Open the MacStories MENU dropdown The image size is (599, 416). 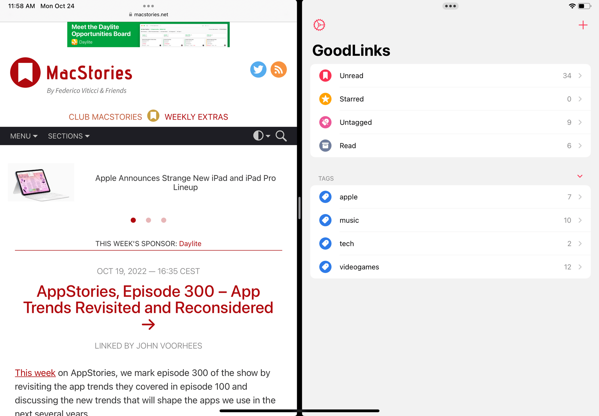click(24, 136)
